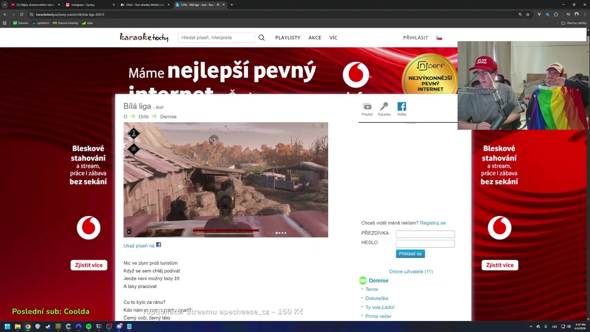The image size is (590, 332).
Task: Click Registruj se link
Action: pos(432,223)
